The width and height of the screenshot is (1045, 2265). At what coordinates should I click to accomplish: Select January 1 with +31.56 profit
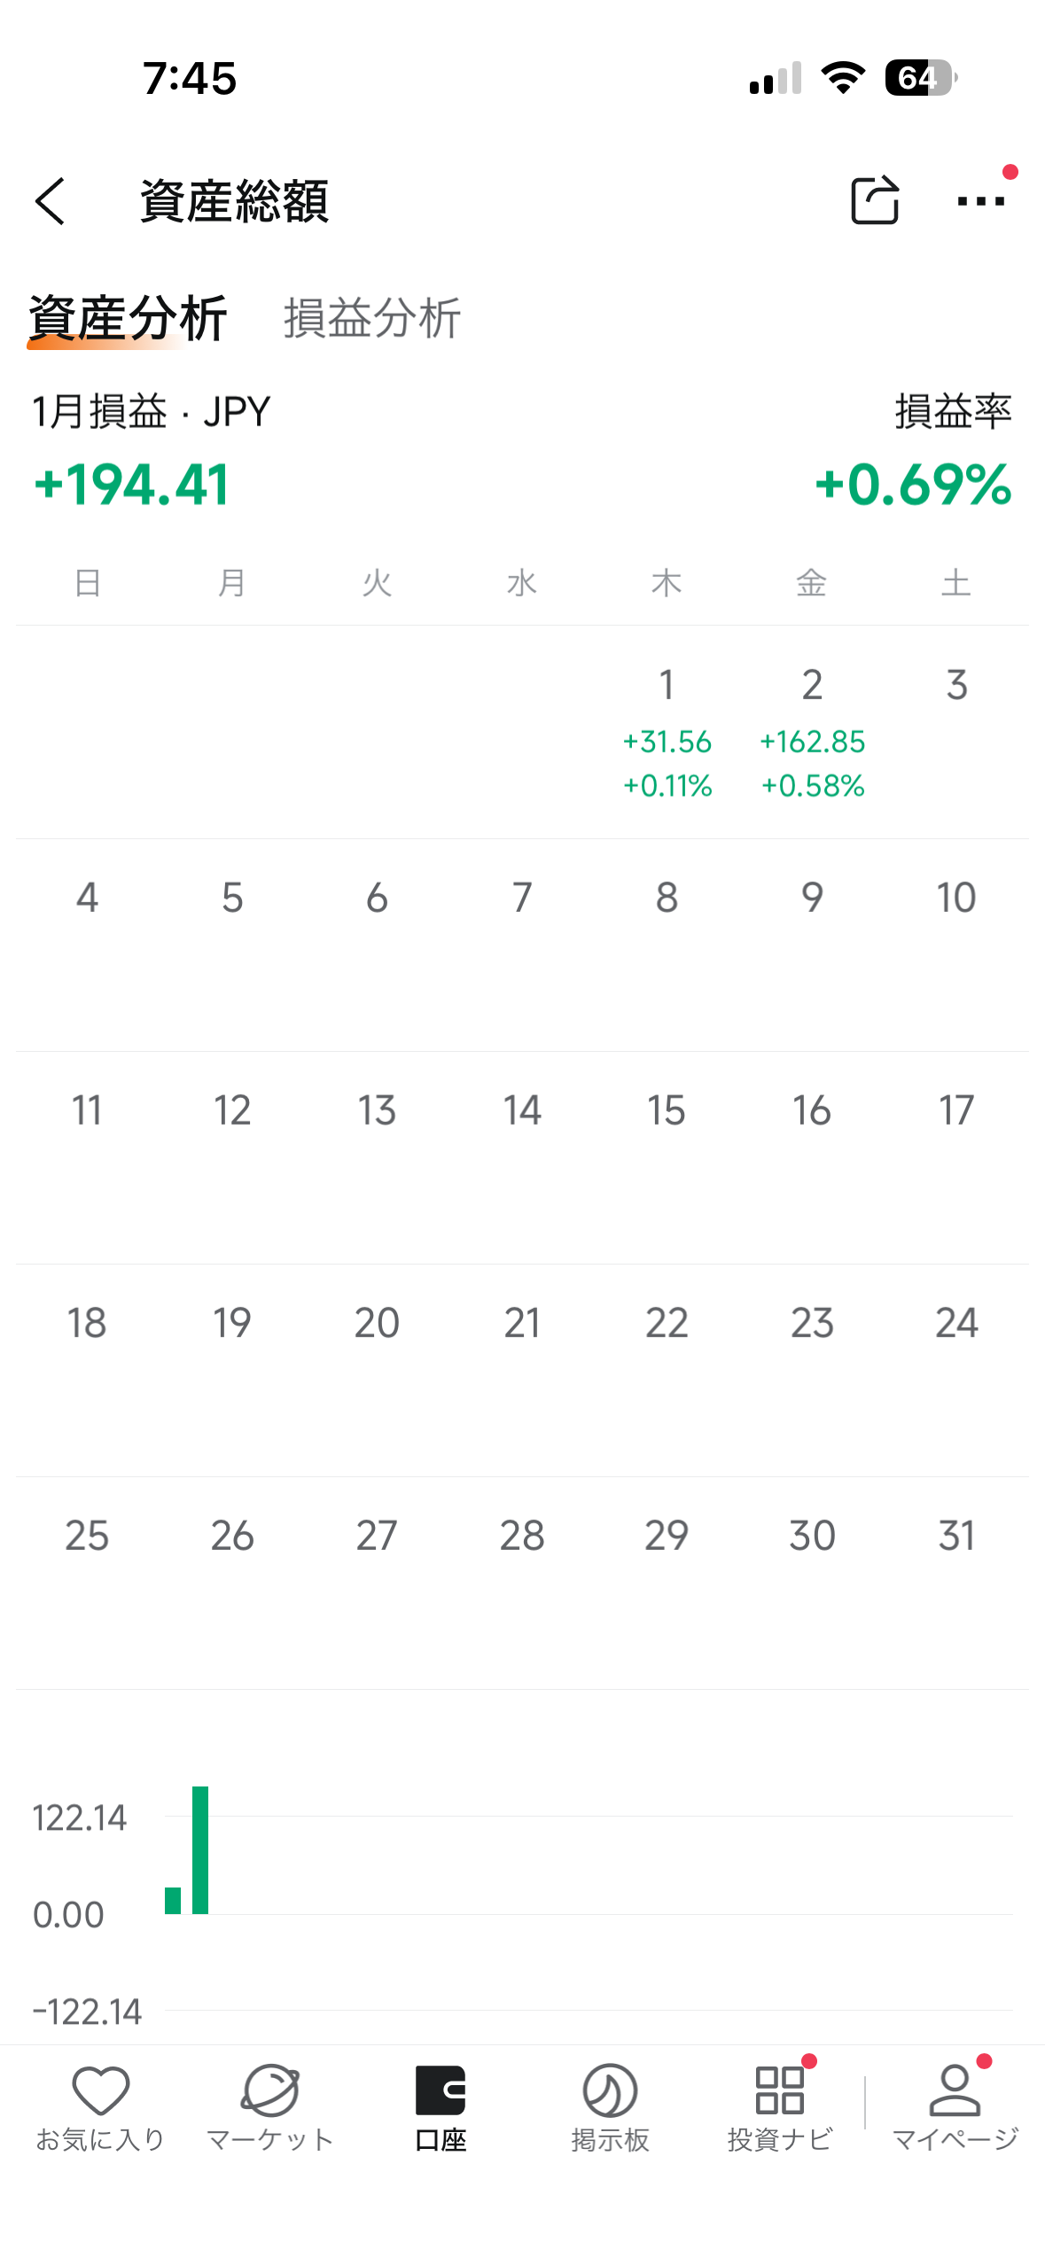point(667,731)
